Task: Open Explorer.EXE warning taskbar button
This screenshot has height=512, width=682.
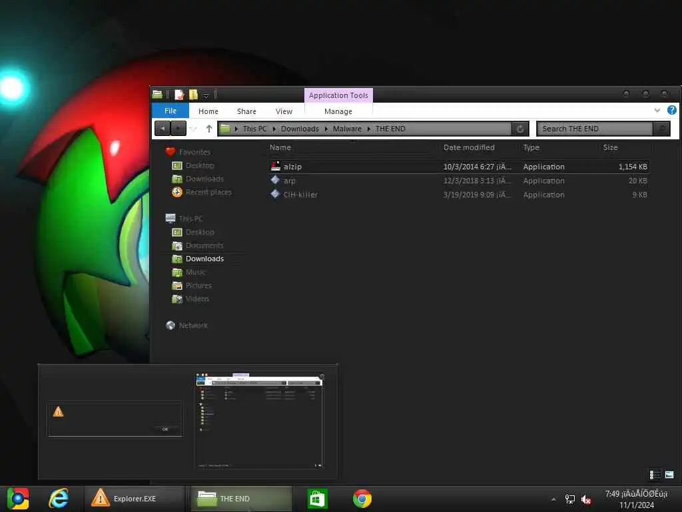Action: pos(133,499)
